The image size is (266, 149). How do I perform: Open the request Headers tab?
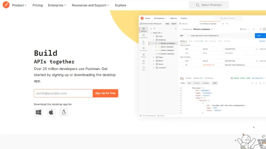click(x=199, y=41)
